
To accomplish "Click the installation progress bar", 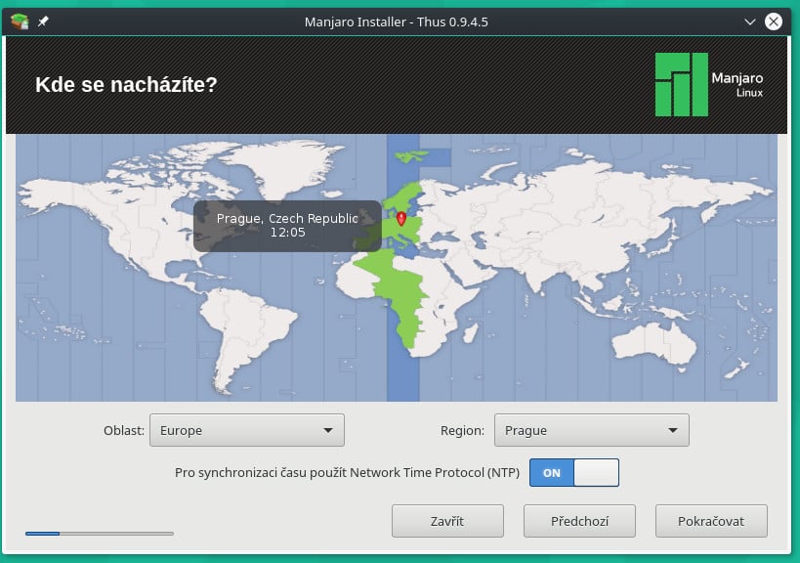I will [98, 534].
